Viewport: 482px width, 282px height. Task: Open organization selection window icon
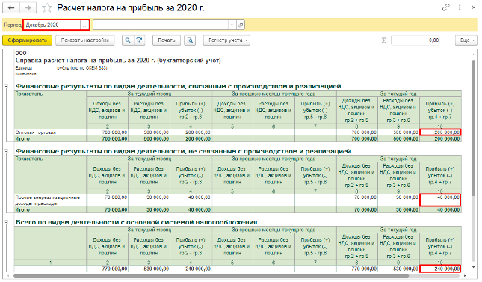241,25
